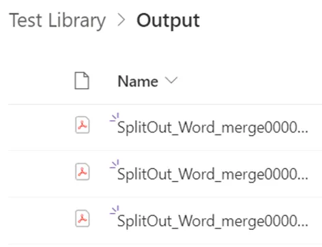Open the Name column header menu

138,81
